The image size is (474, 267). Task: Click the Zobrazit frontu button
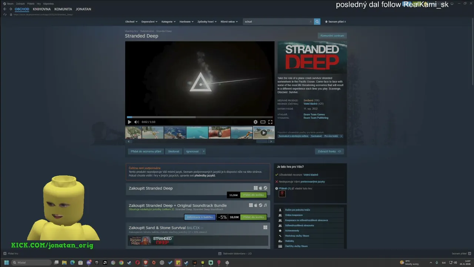[330, 151]
